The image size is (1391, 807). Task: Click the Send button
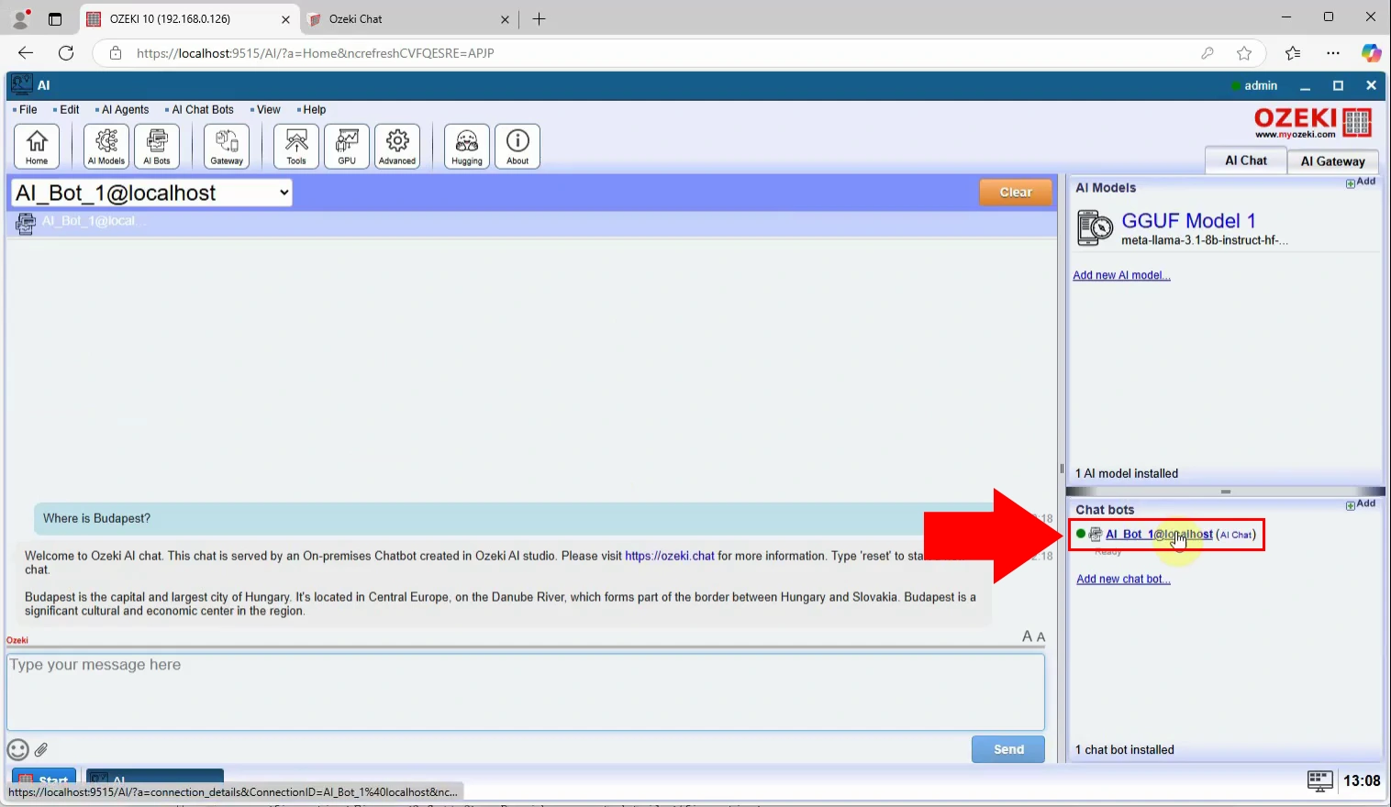point(1008,749)
